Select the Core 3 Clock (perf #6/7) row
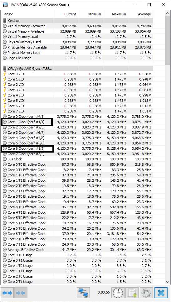Image resolution: width=171 pixels, height=302 pixels. point(77,133)
